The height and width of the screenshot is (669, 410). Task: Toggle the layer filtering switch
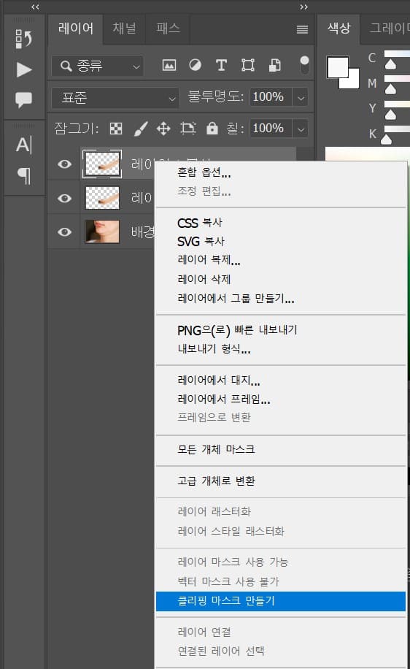coord(304,65)
